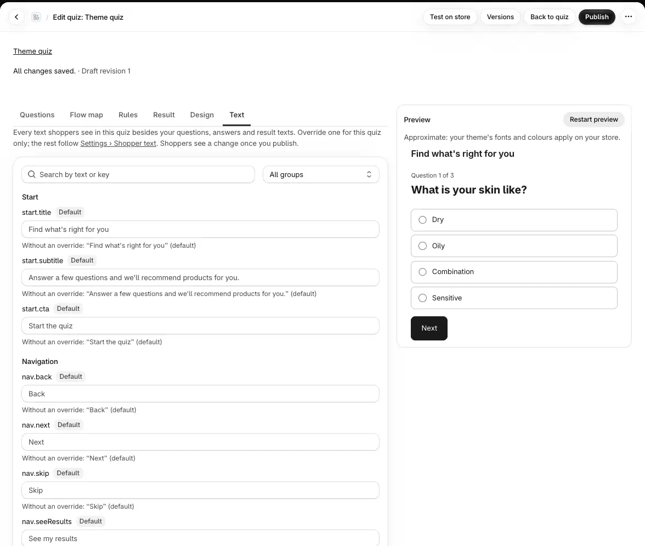The image size is (645, 546).
Task: Click the 'Start' group heading
Action: [x=30, y=197]
